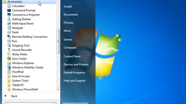This screenshot has width=186, height=104.
Task: Click the Ease of Access folder icon
Action: [9, 76]
